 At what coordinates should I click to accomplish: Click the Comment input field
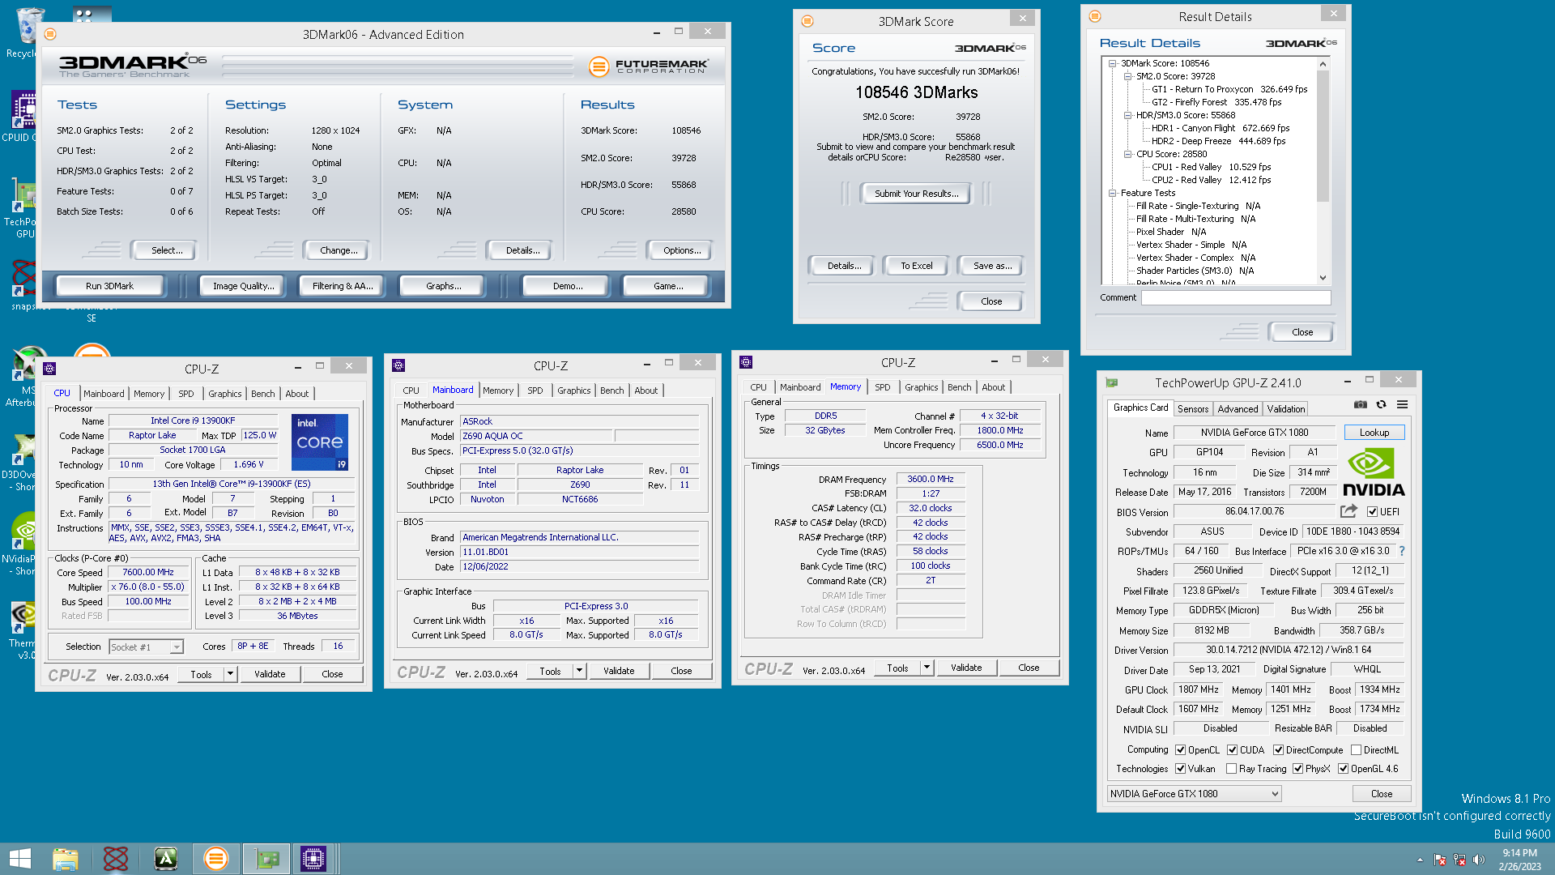click(x=1236, y=297)
